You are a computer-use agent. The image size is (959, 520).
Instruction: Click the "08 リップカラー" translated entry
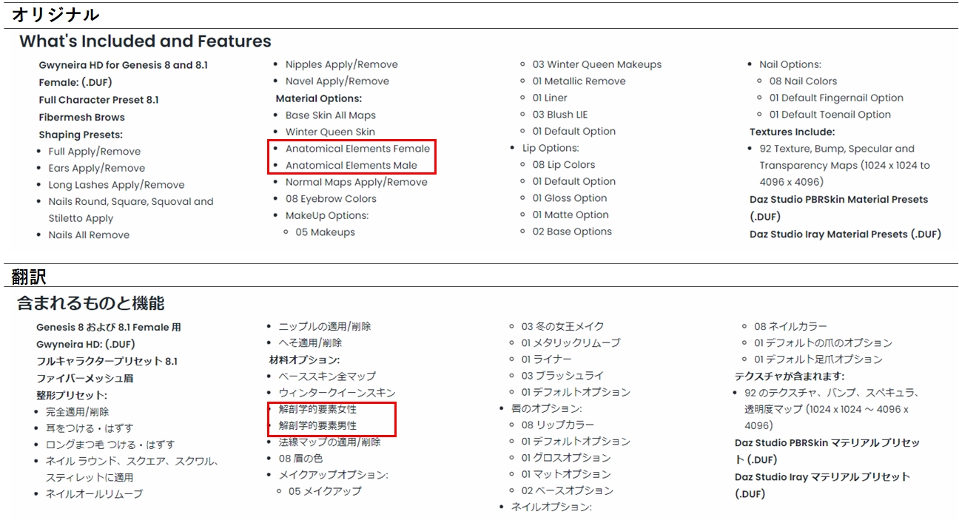[x=557, y=425]
